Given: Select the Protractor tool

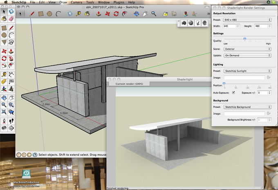Looking at the screenshot, I should 4,82.
